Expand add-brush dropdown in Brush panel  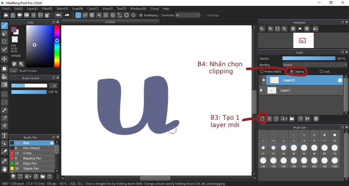(30, 177)
